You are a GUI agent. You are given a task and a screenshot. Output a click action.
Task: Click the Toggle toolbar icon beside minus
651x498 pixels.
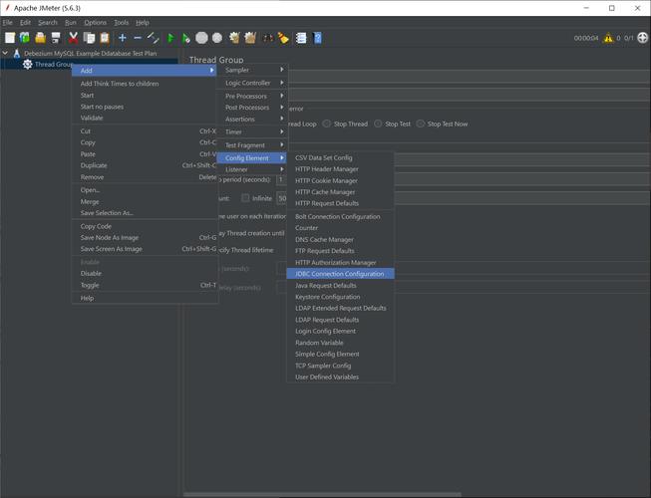point(154,38)
